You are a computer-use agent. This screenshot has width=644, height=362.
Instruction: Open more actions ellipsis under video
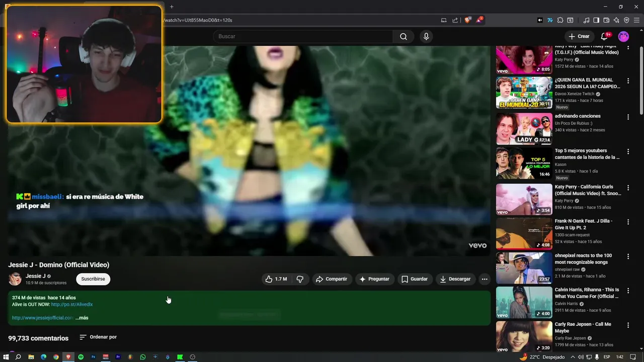[485, 279]
